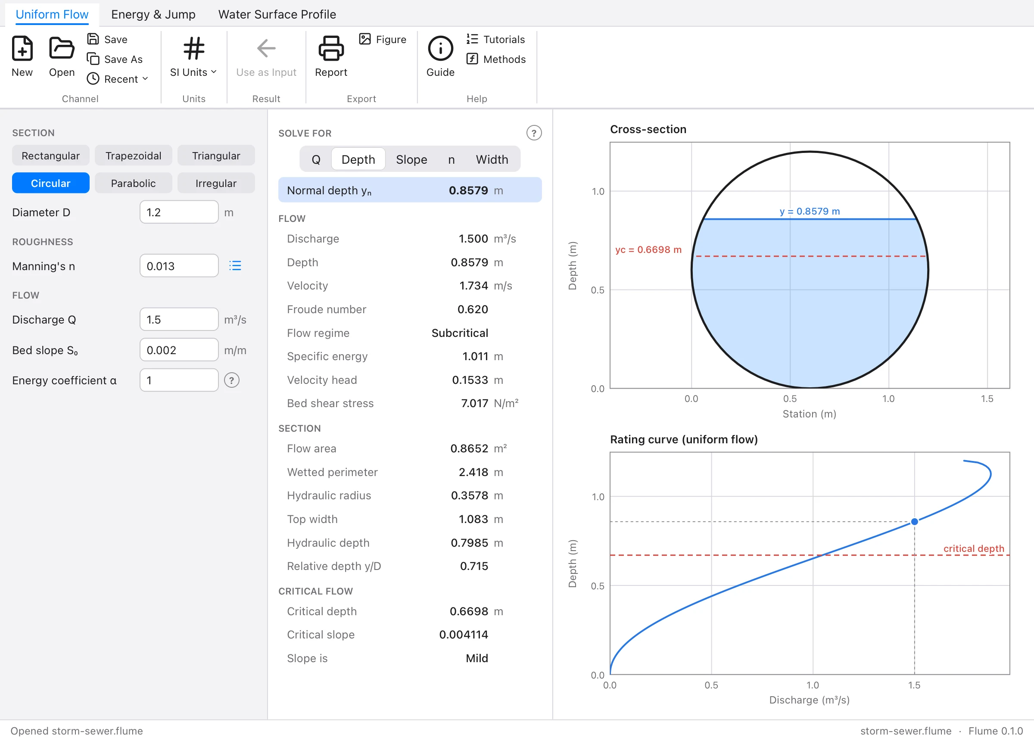1034x741 pixels.
Task: Select the Irregular section shape
Action: coord(216,184)
